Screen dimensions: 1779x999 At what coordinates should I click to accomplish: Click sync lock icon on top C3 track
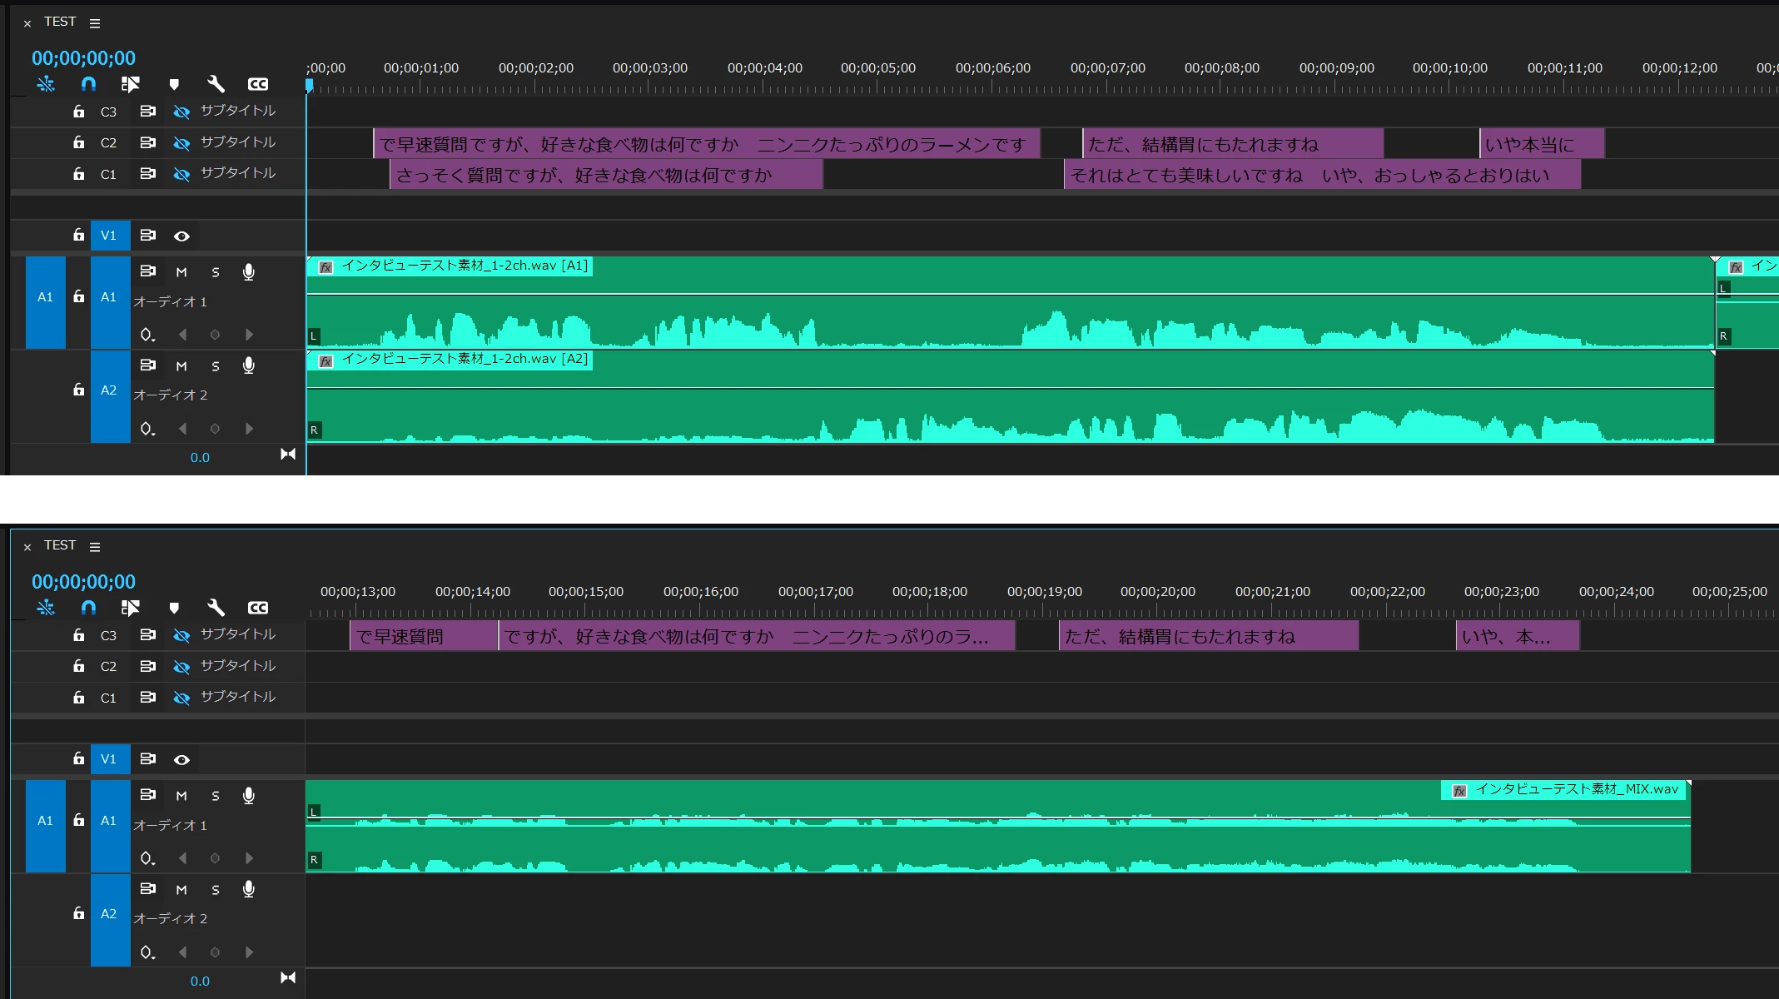[x=147, y=112]
